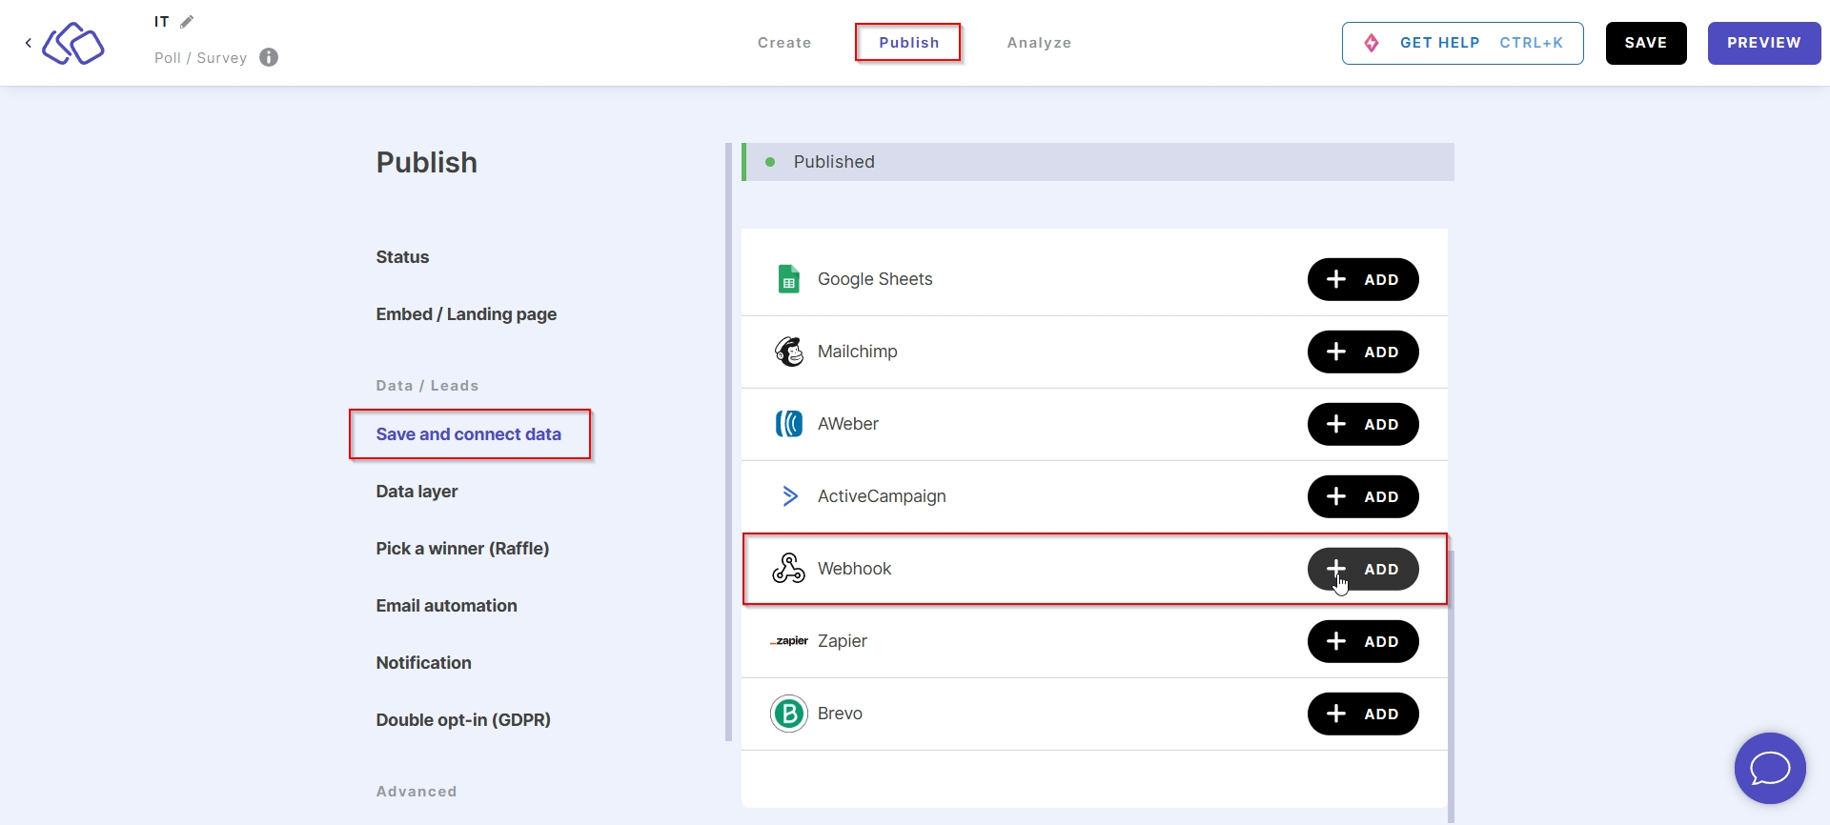This screenshot has height=825, width=1830.
Task: Open Double opt-in (GDPR) settings
Action: click(463, 720)
